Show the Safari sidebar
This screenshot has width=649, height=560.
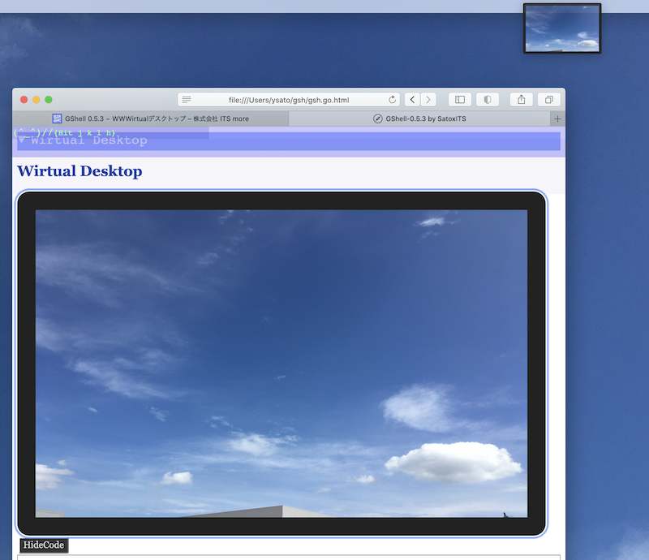(460, 100)
